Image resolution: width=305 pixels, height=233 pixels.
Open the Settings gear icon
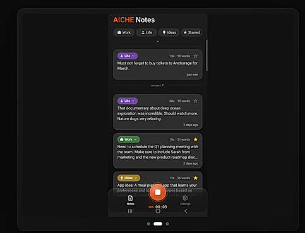185,198
